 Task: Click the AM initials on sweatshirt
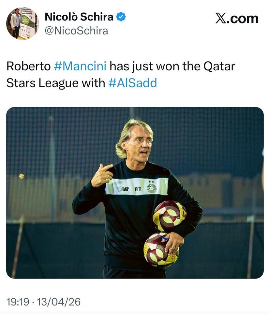pos(138,189)
